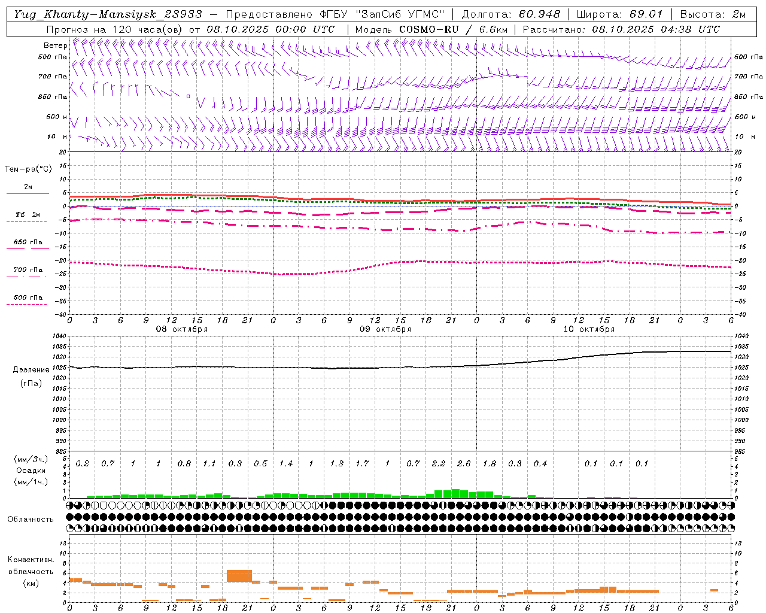Select the 1.4 precipitation value

tap(286, 464)
